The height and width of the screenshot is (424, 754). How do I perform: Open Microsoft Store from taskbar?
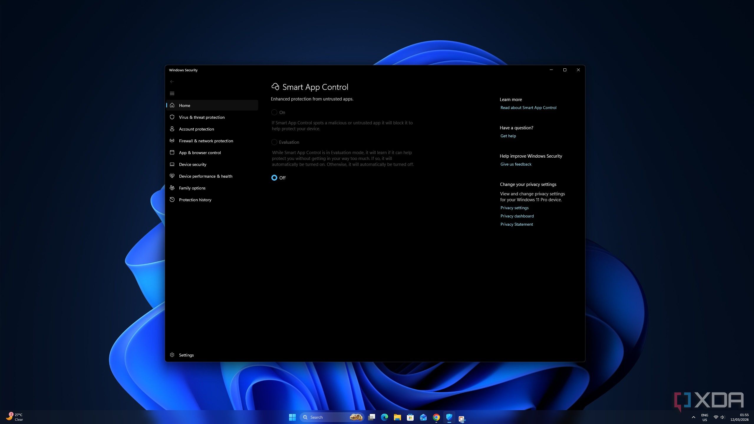point(410,417)
